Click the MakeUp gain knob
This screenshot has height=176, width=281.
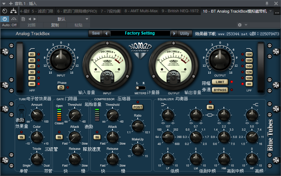(x=138, y=149)
